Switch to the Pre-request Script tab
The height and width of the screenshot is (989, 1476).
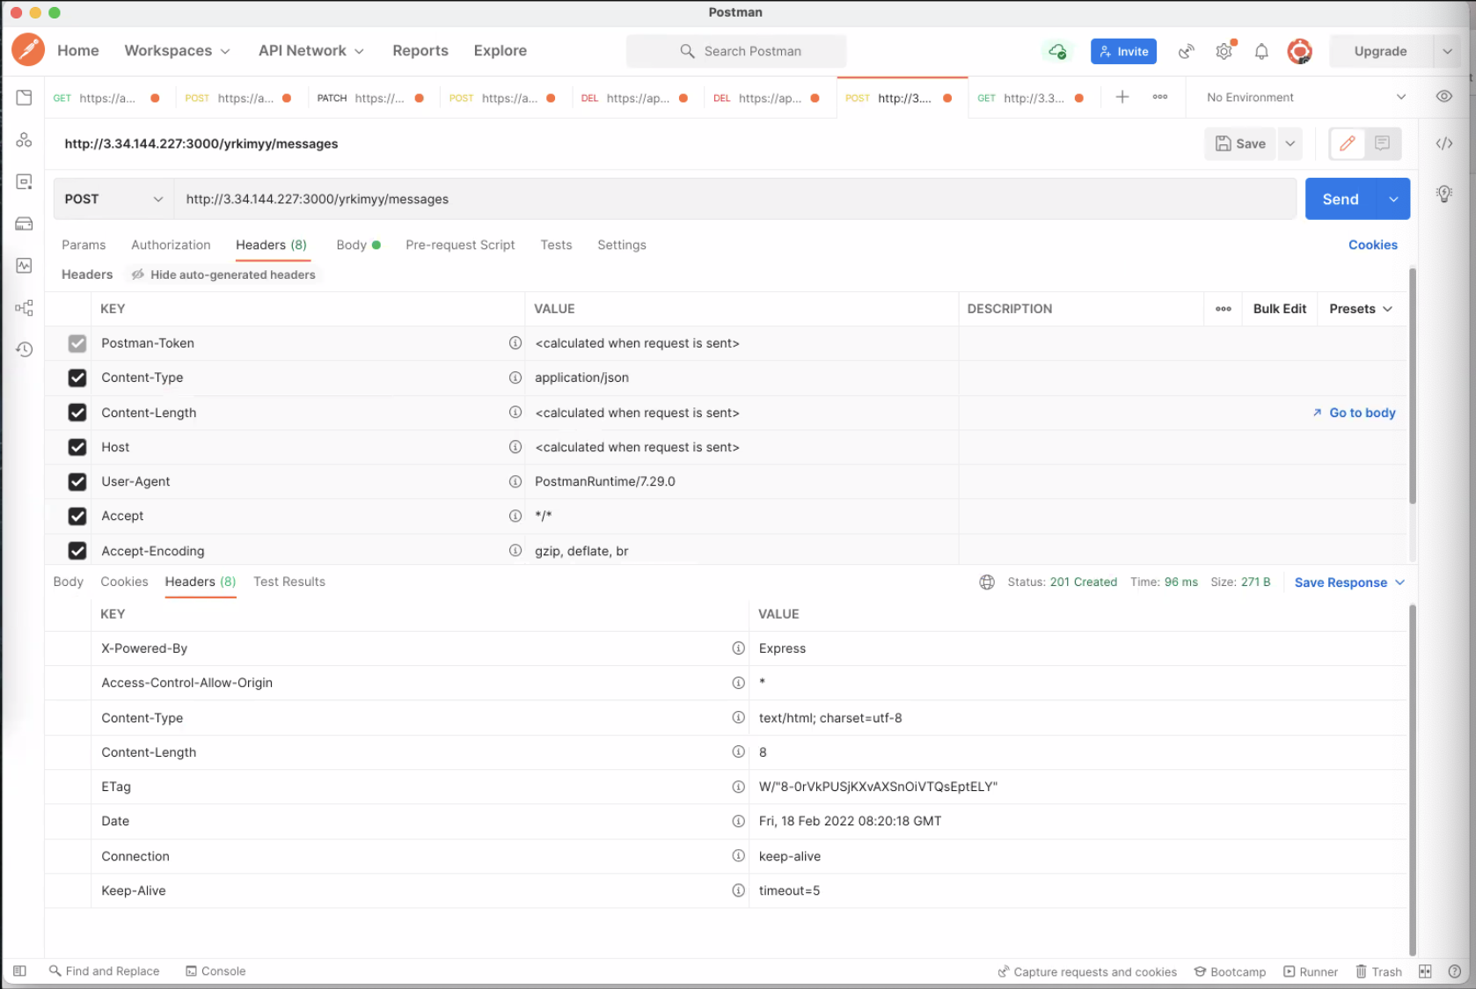[x=460, y=245]
